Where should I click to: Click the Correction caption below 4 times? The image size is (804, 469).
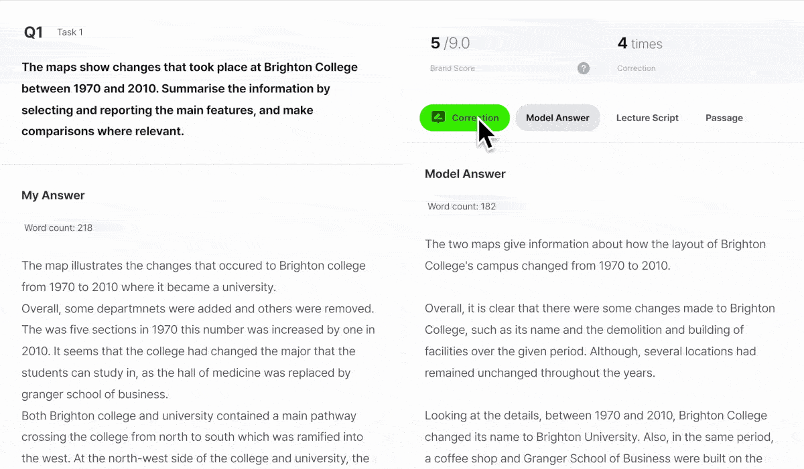pos(636,68)
